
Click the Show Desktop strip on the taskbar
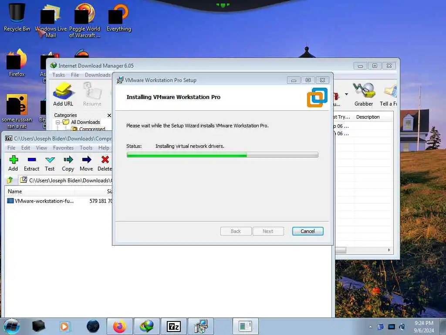[443, 326]
